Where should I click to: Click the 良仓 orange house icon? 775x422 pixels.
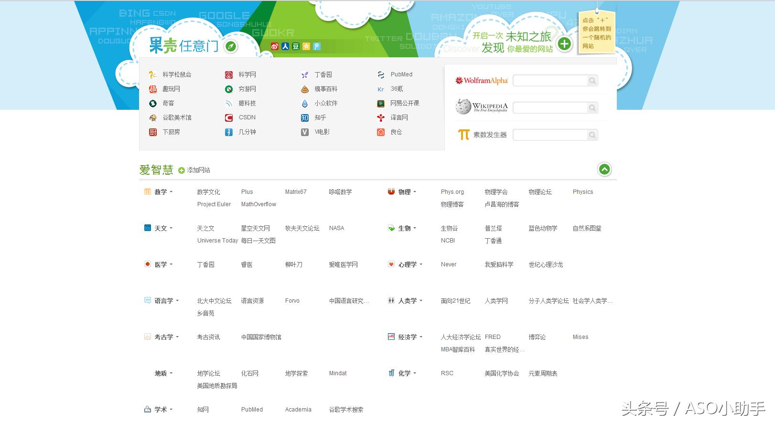click(x=381, y=132)
